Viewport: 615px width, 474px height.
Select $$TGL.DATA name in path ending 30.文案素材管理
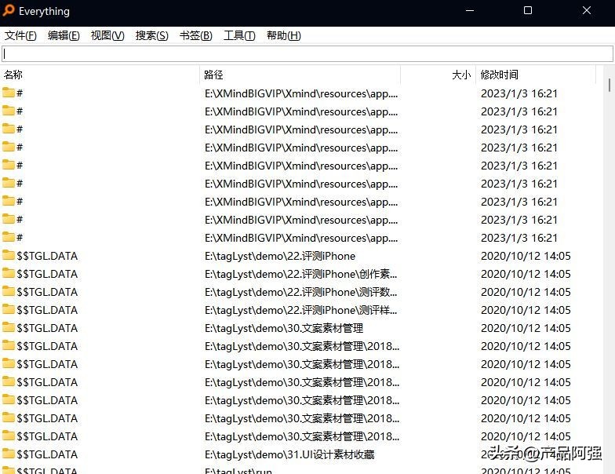(47, 328)
